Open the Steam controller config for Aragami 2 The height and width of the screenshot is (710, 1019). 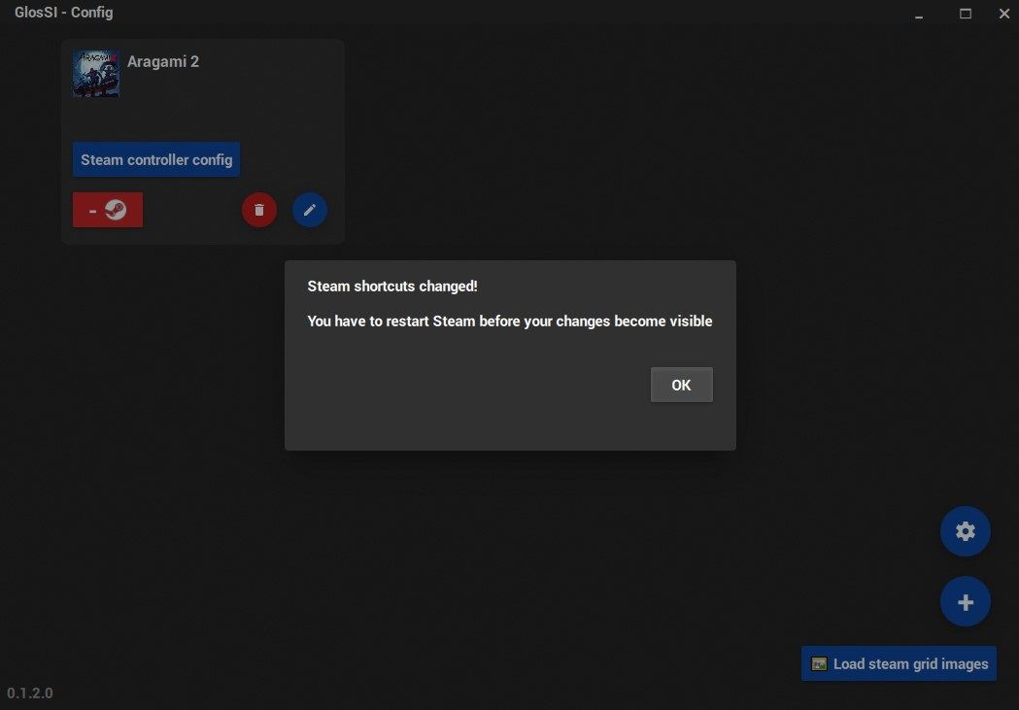pos(155,159)
